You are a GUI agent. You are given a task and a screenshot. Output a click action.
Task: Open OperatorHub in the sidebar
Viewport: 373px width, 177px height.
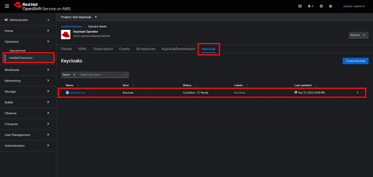click(17, 50)
